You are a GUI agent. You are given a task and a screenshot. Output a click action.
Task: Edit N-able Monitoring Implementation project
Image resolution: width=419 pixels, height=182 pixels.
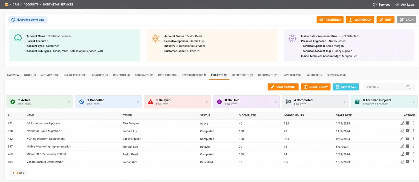click(x=402, y=146)
